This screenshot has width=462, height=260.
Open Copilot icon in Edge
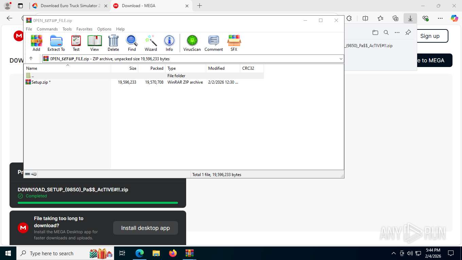(x=455, y=18)
